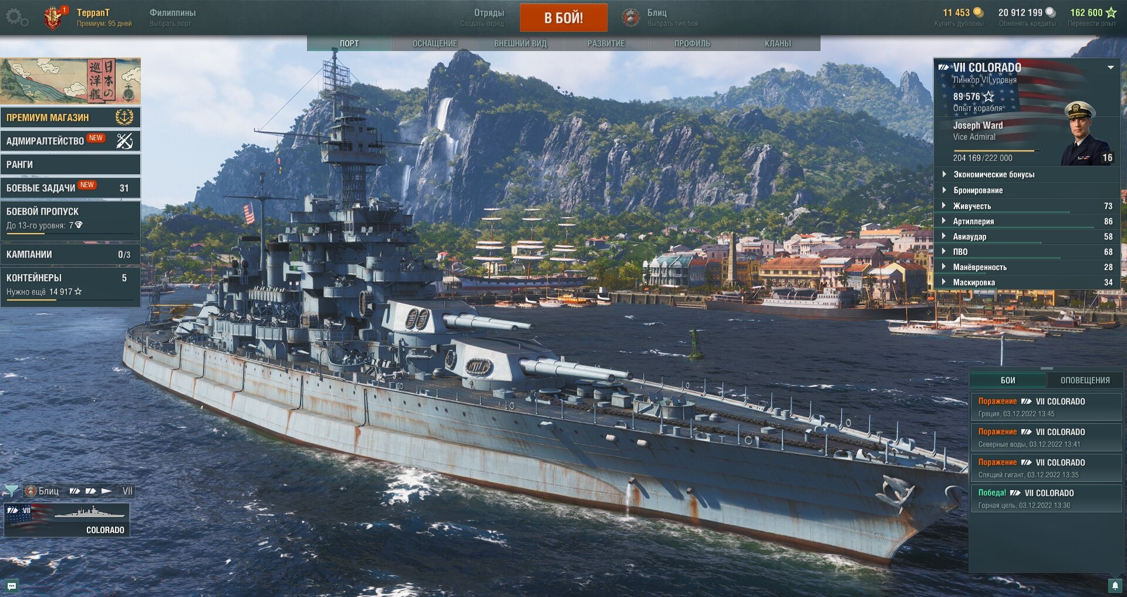Open the chat icon at bottom left
Image resolution: width=1127 pixels, height=597 pixels.
pos(11,586)
